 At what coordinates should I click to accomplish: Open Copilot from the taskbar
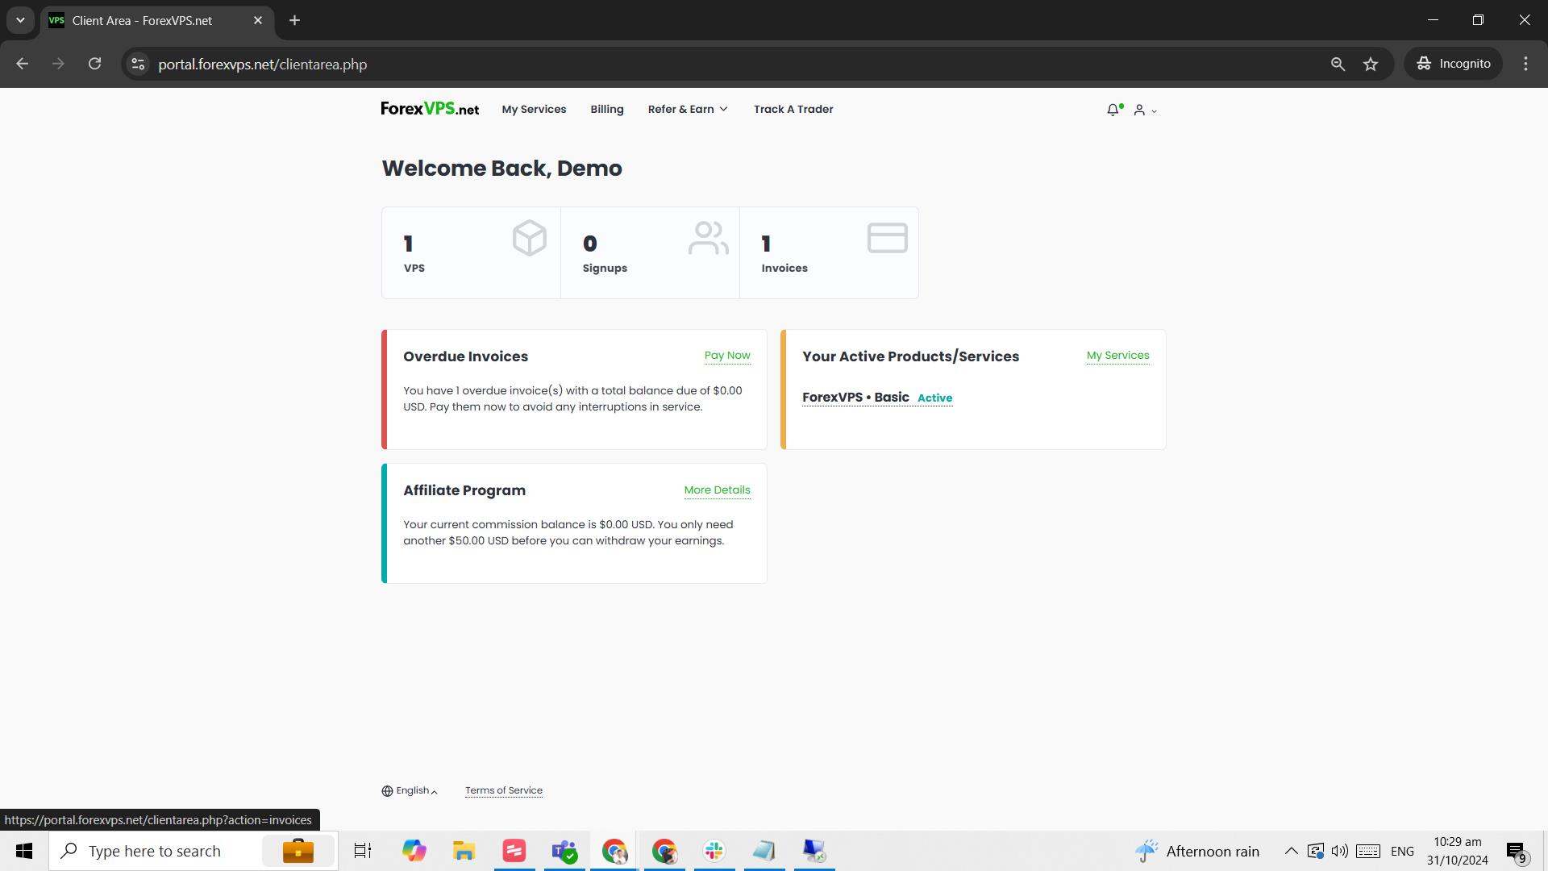(x=414, y=851)
